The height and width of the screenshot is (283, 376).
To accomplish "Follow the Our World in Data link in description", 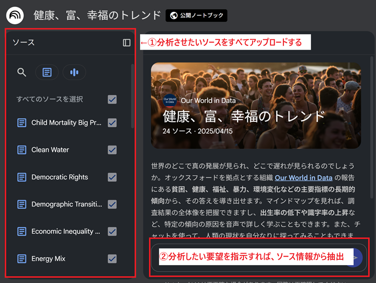I will coord(304,178).
